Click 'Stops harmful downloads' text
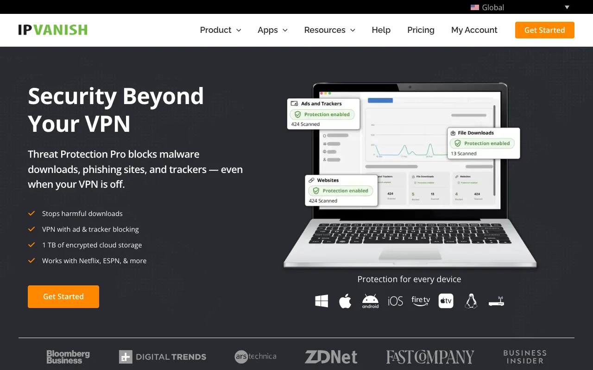Screen dimensions: 593x370 82,214
